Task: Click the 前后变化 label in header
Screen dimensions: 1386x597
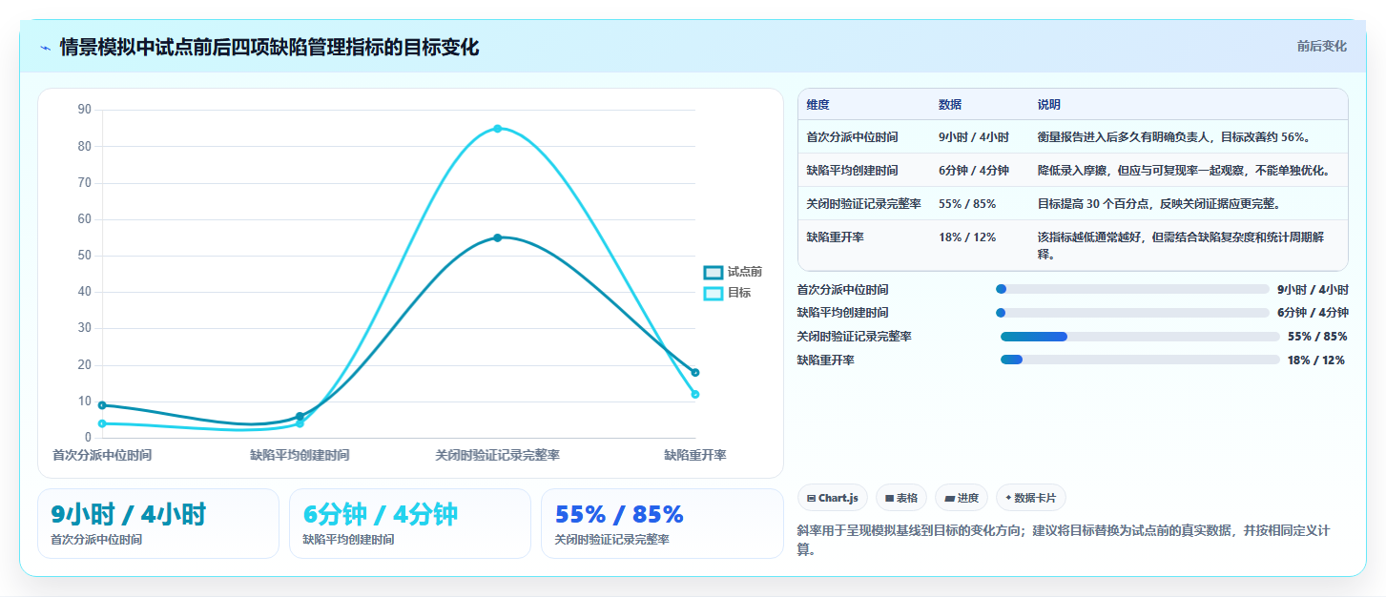Action: (x=1321, y=46)
